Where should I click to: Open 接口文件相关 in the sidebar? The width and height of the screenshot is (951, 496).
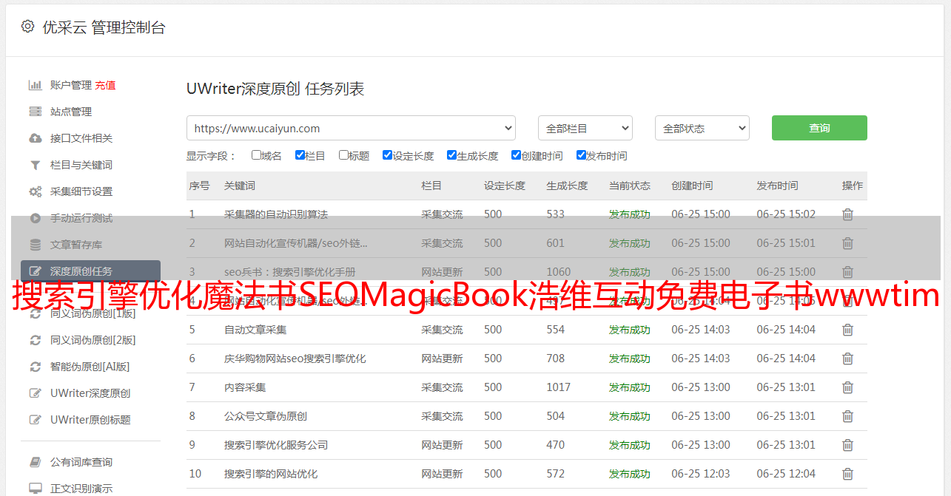click(x=81, y=138)
